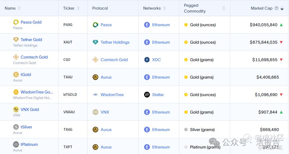Click the yellow gold dot beside Gold (ounces)
The width and height of the screenshot is (289, 154).
pos(186,25)
